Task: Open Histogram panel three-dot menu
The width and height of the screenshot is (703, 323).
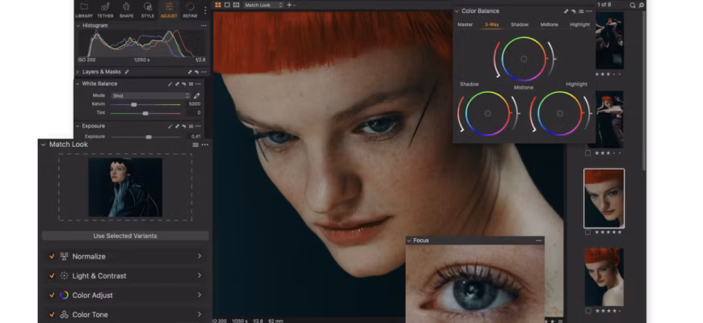Action: [x=204, y=26]
